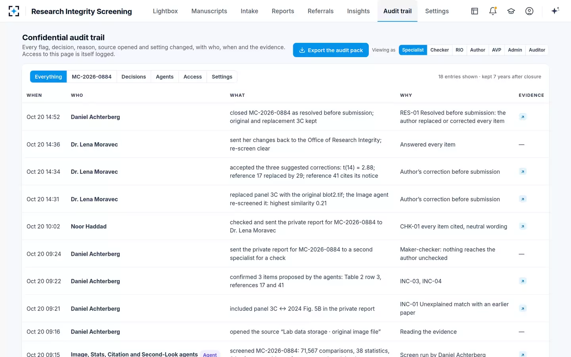The height and width of the screenshot is (357, 571).
Task: Show Everything in the audit filter
Action: 48,77
